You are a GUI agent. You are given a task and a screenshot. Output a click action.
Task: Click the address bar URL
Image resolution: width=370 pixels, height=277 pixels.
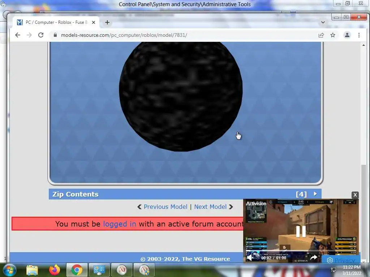(x=124, y=35)
